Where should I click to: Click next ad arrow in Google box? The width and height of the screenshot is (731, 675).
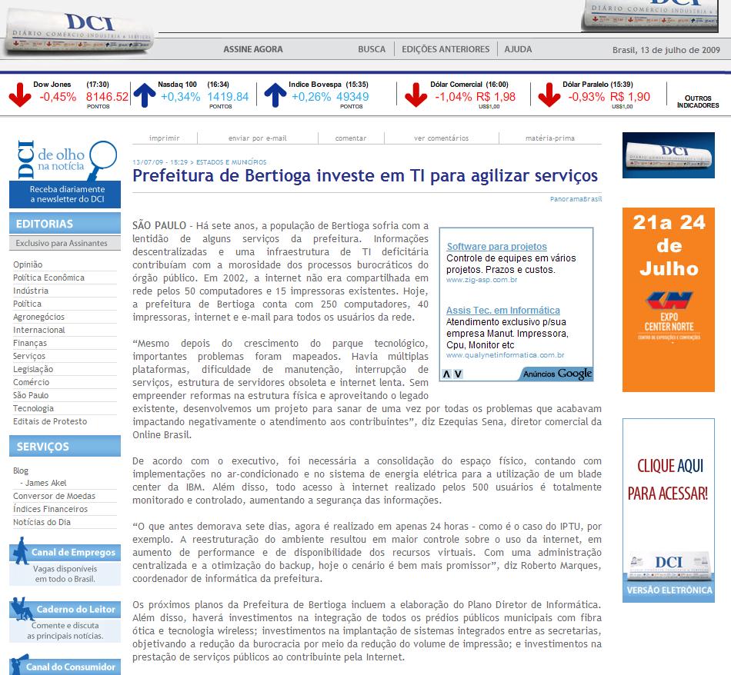(457, 374)
